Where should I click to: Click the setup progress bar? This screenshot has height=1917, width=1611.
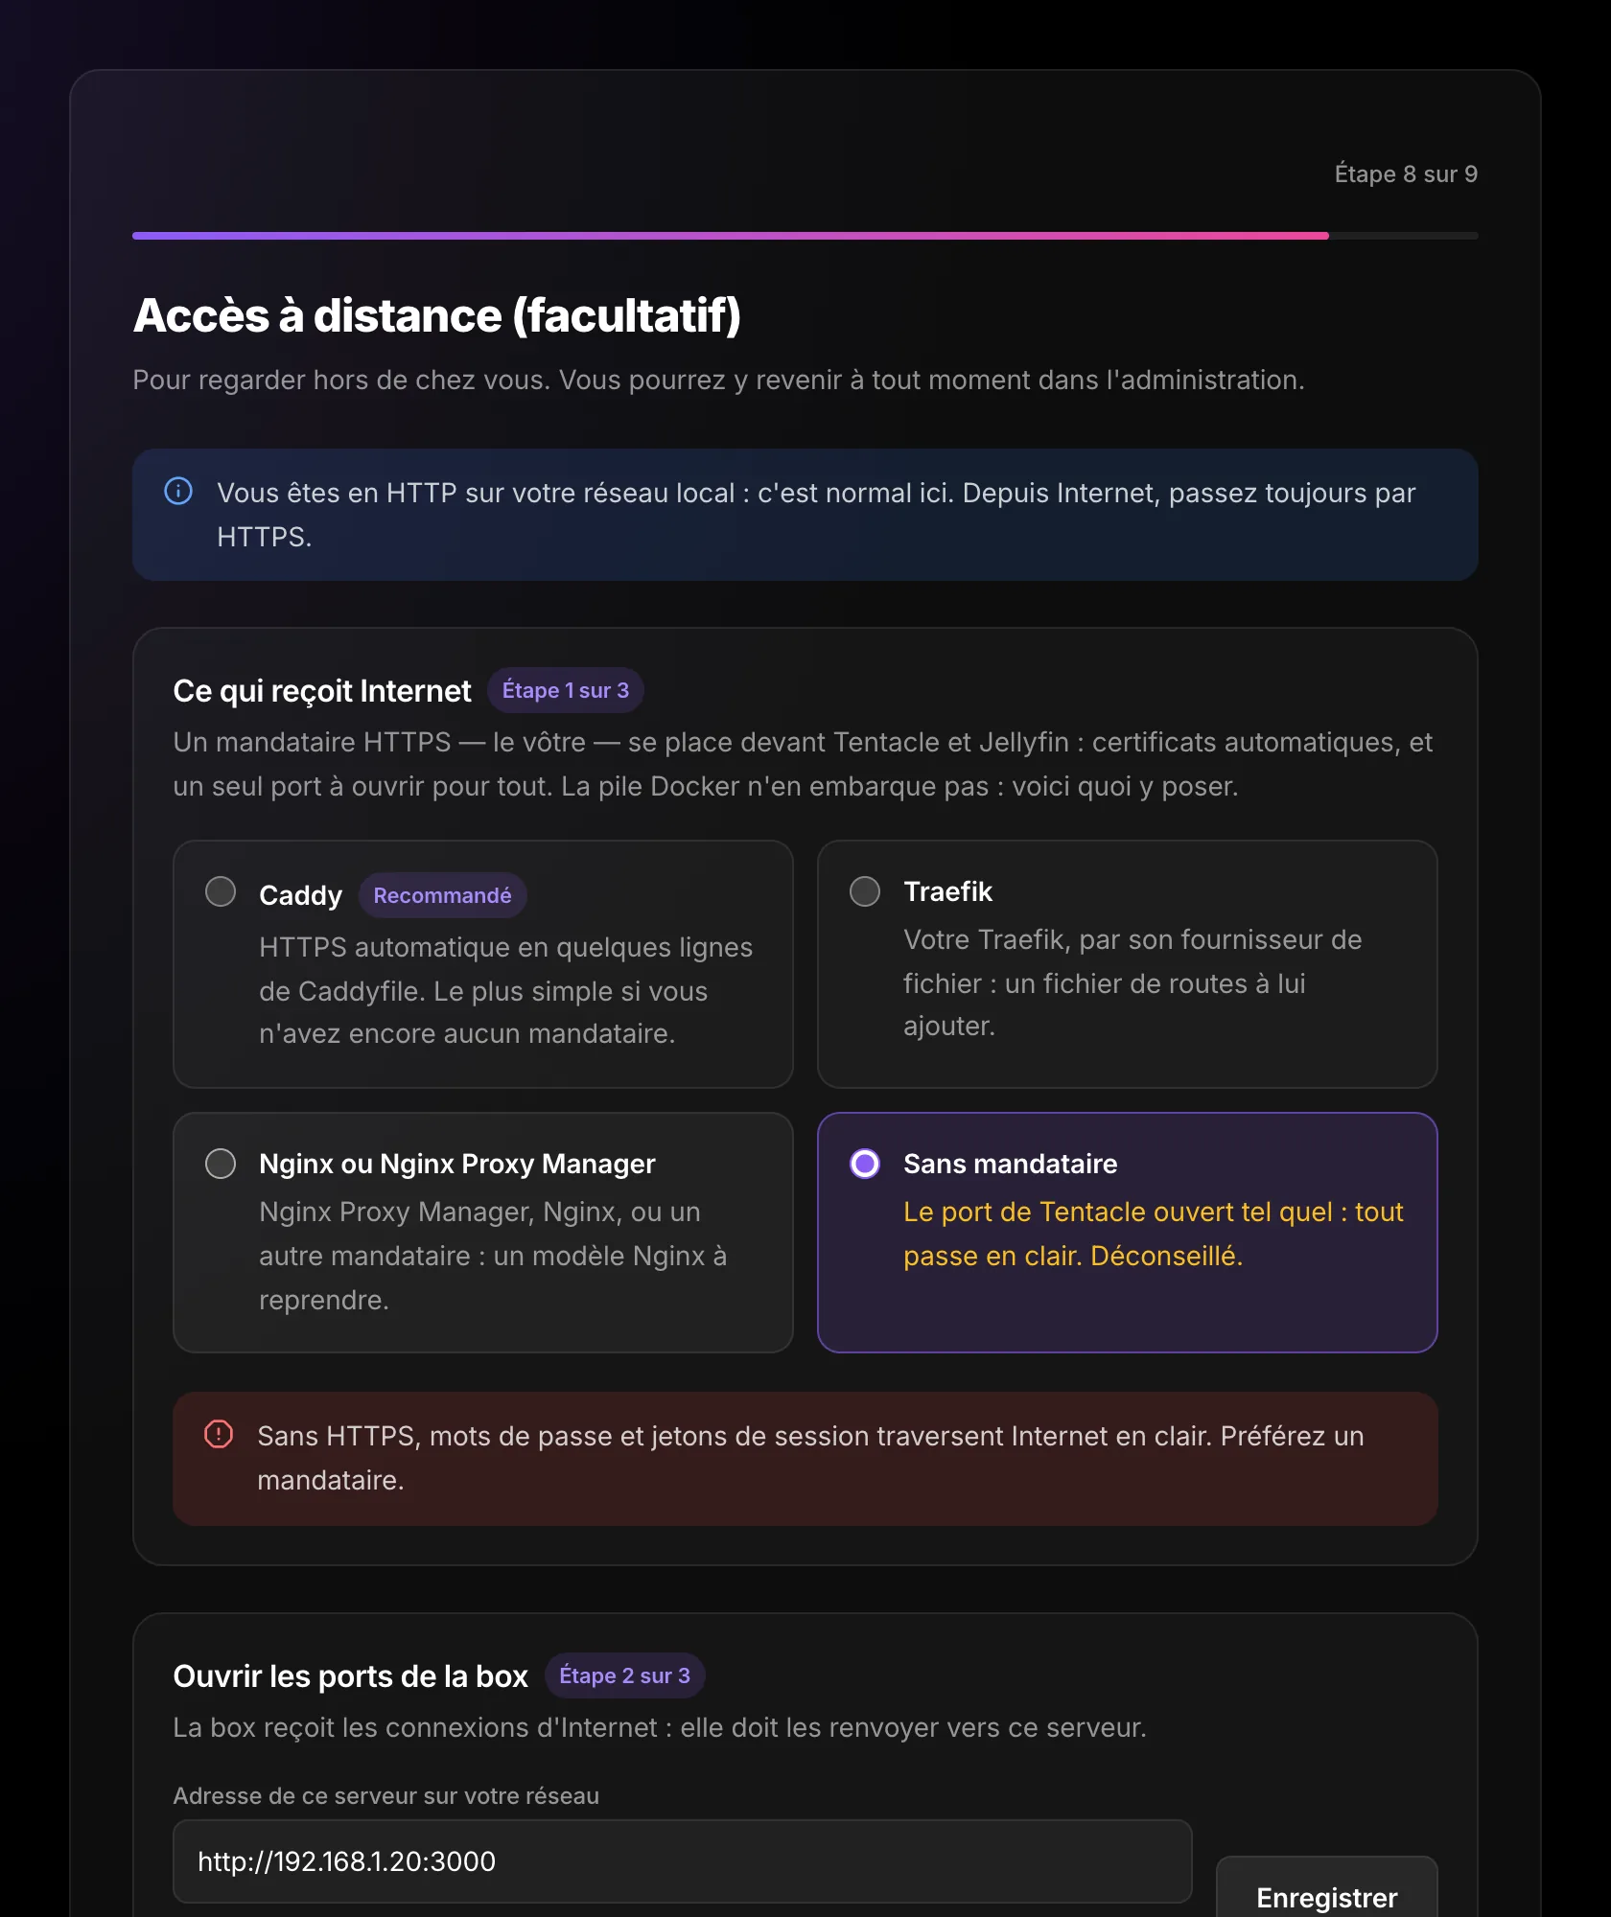click(805, 236)
